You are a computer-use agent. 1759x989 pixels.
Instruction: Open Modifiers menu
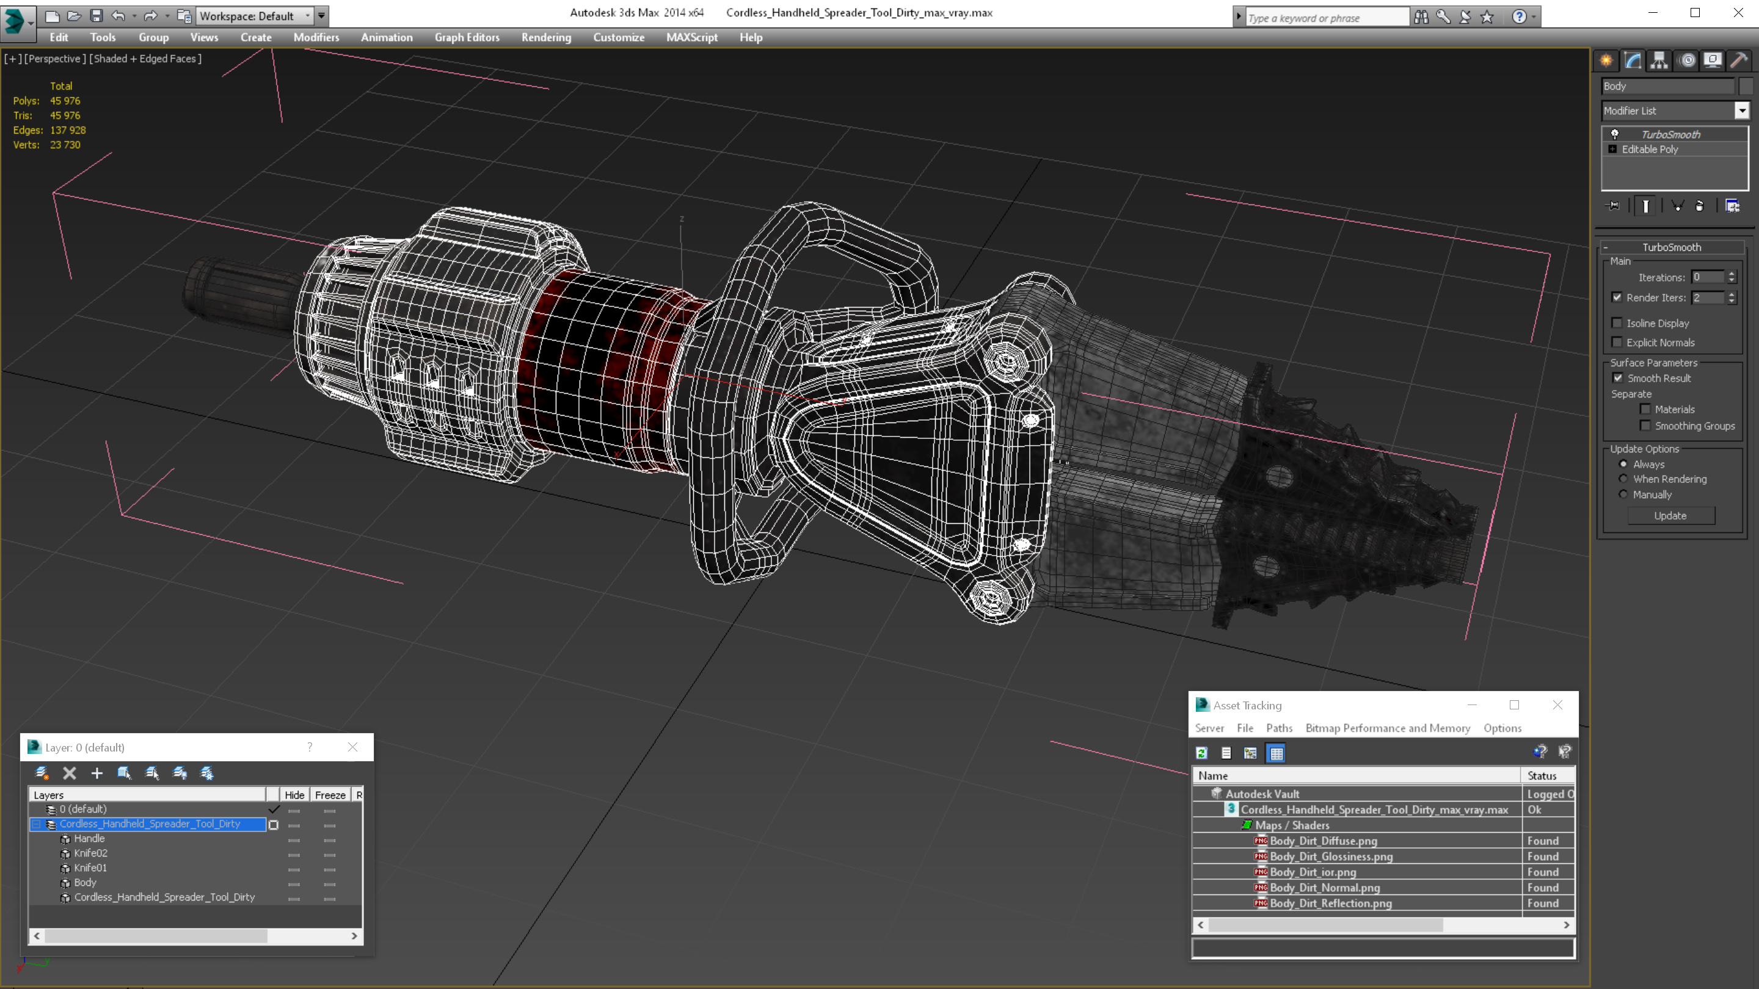[316, 37]
